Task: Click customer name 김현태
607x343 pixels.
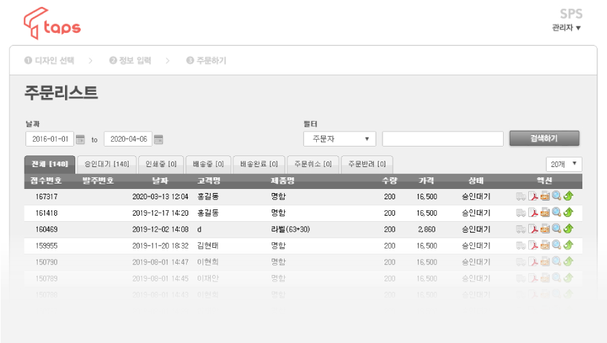Action: pos(208,246)
